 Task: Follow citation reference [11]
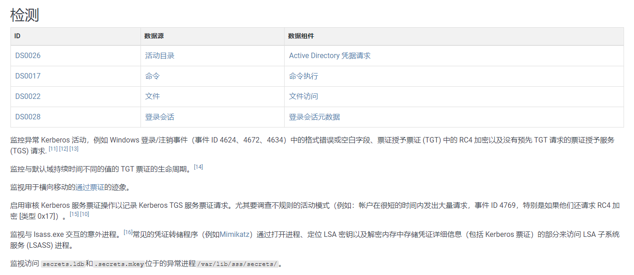click(x=53, y=149)
